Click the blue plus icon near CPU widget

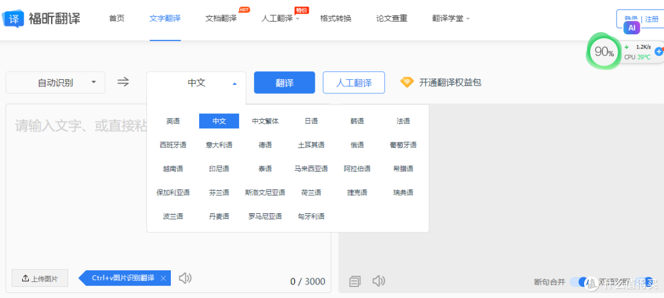click(x=659, y=52)
